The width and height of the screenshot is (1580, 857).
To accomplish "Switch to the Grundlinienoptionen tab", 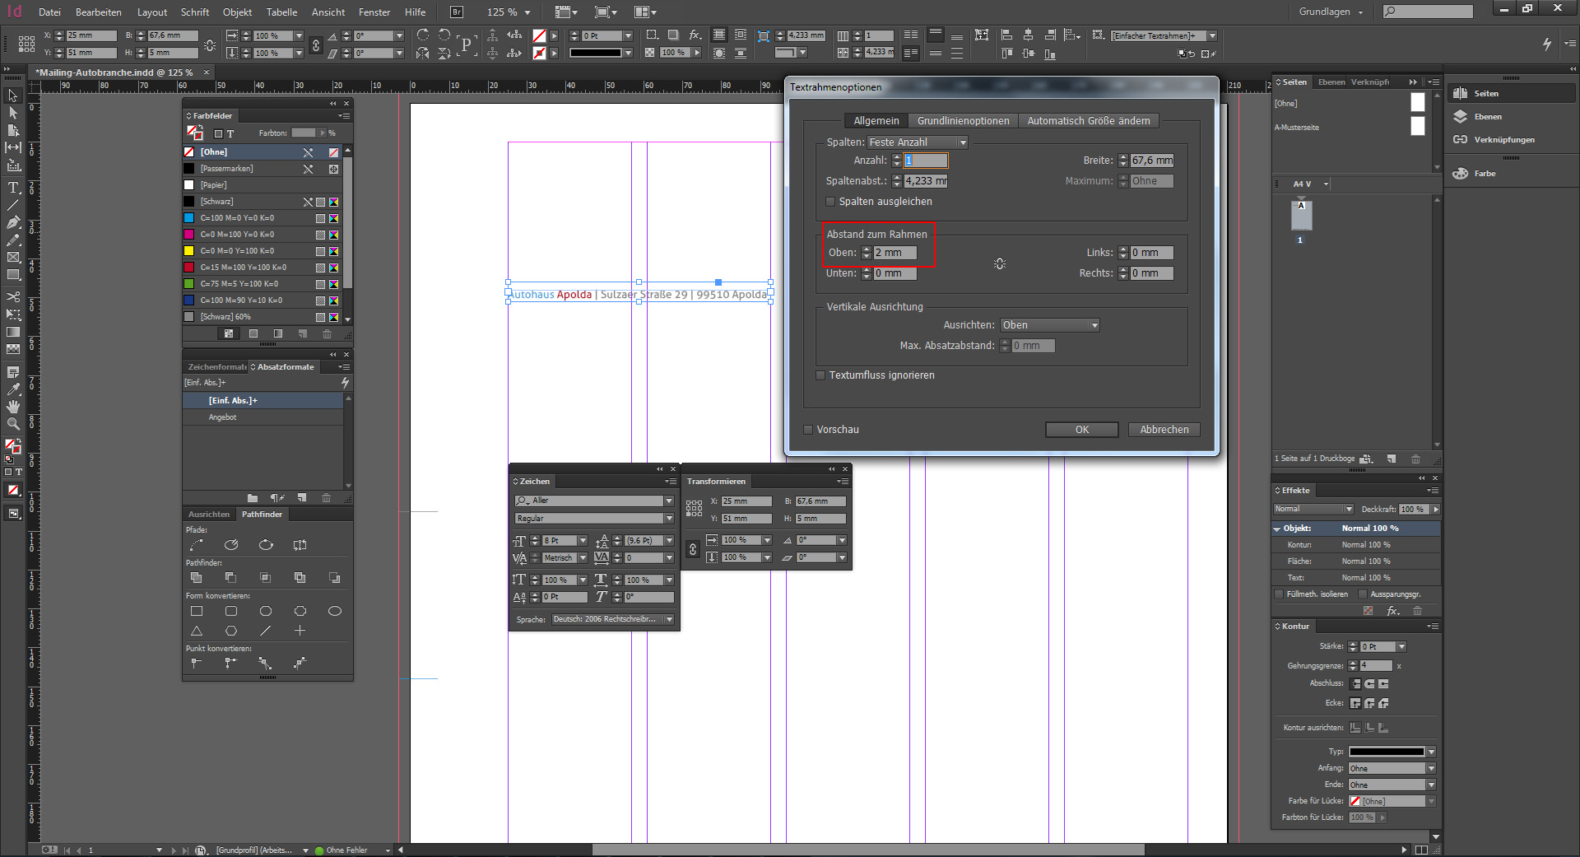I will [x=963, y=121].
